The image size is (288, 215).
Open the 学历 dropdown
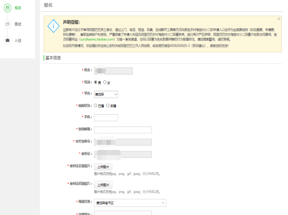click(x=106, y=94)
